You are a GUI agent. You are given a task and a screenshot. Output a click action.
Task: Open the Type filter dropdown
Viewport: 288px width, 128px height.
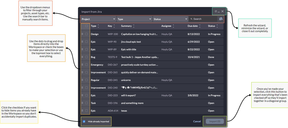(134, 19)
